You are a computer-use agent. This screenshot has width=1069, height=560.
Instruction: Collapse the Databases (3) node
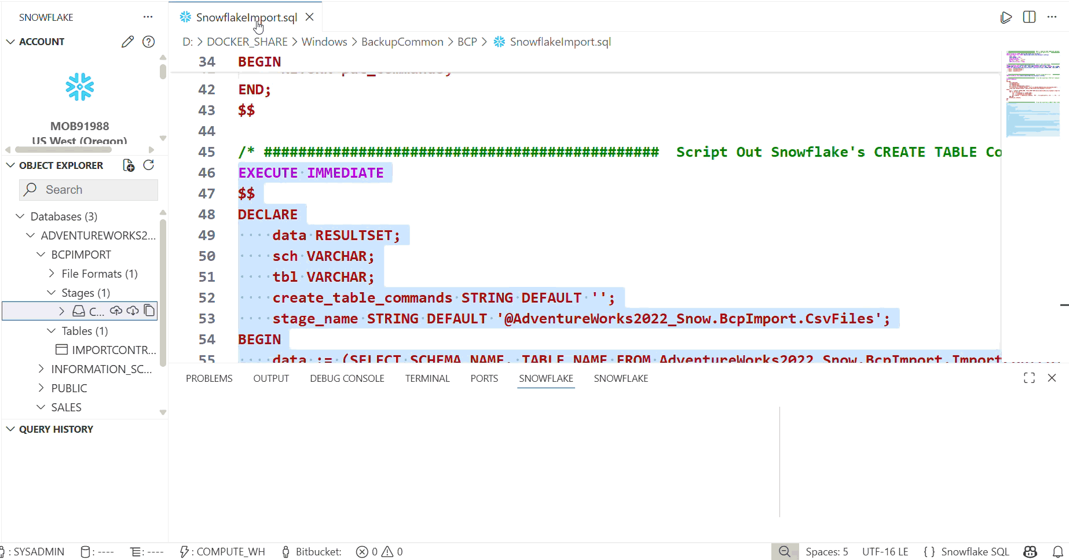tap(20, 216)
